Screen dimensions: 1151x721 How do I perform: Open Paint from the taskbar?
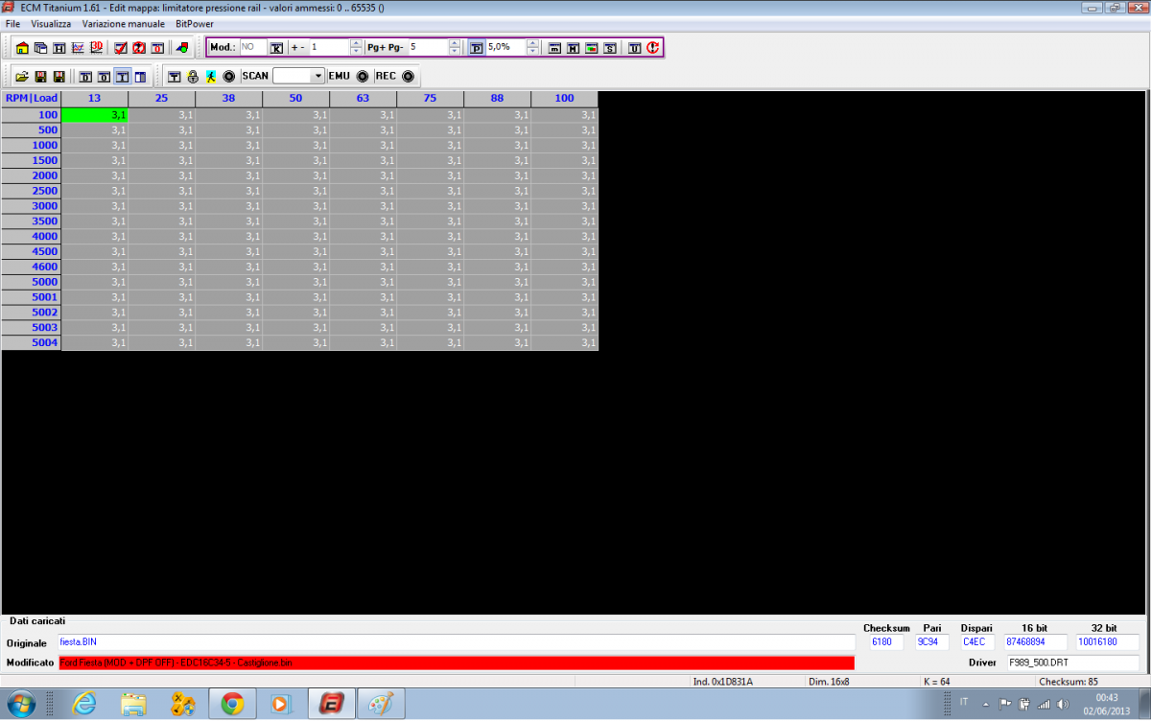tap(381, 704)
